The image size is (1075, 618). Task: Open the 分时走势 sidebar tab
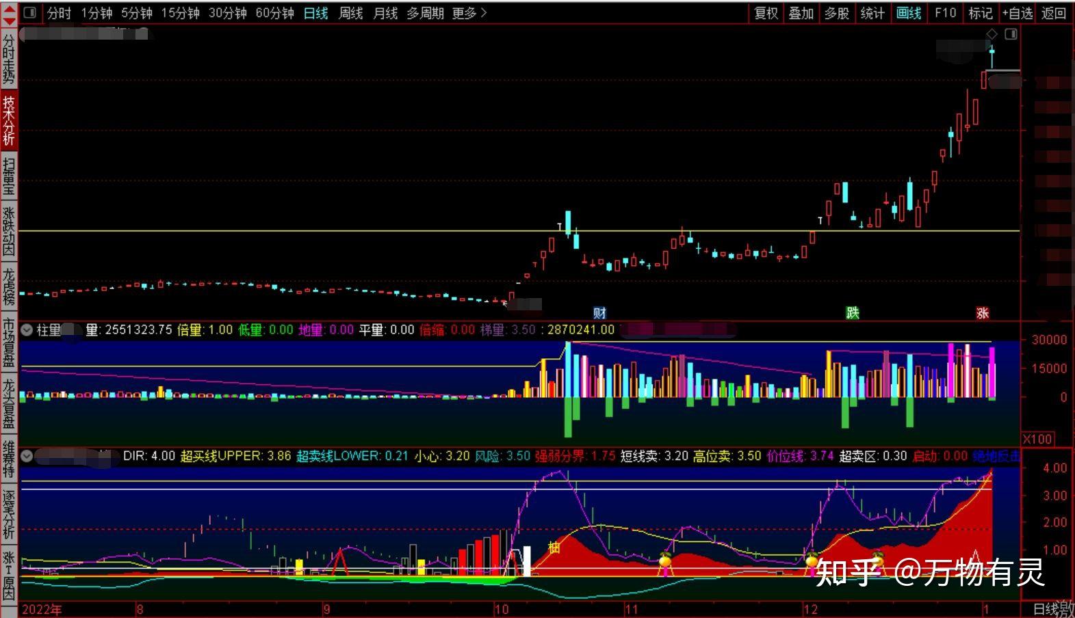click(x=9, y=59)
